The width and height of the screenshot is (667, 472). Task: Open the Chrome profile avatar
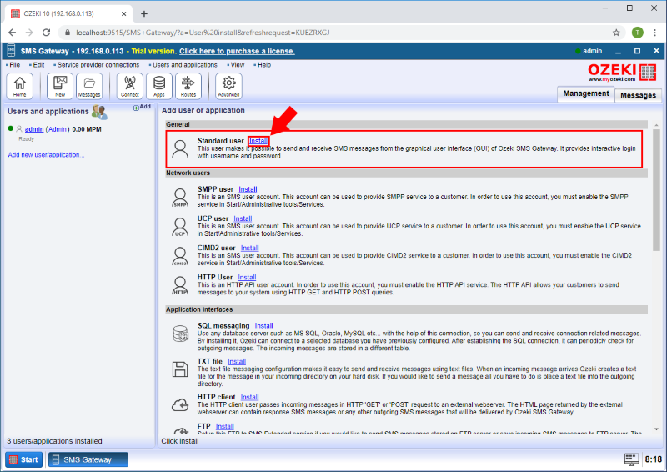point(637,33)
